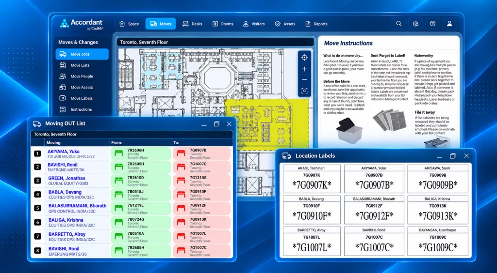Viewport: 497px width, 273px height.
Task: Open BALASUBRAMANI, Bharath link
Action: tap(77, 206)
